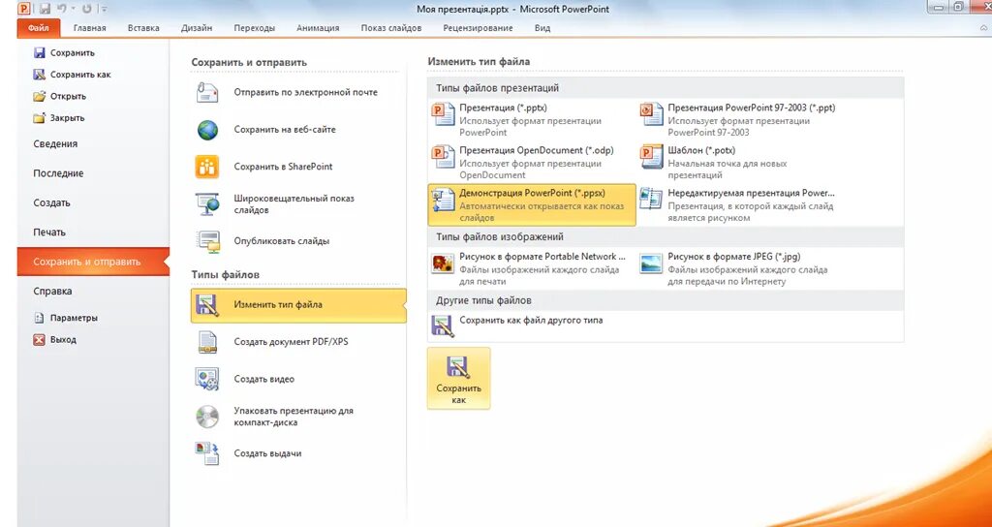
Task: Select Рисунок в формате Portable Network Graphics
Action: pyautogui.click(x=532, y=268)
